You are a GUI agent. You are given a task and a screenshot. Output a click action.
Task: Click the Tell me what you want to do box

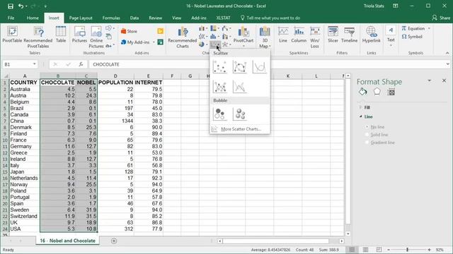(x=270, y=18)
